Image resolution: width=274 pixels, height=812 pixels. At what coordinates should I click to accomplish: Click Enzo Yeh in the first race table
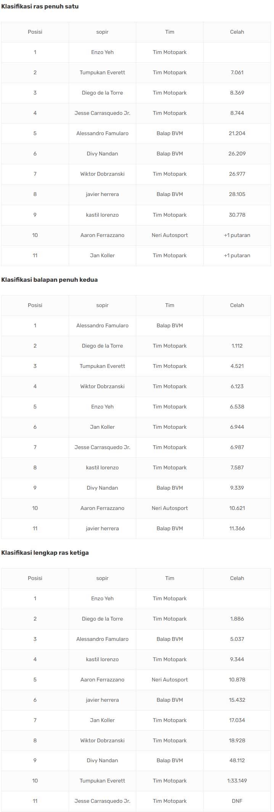(x=102, y=52)
